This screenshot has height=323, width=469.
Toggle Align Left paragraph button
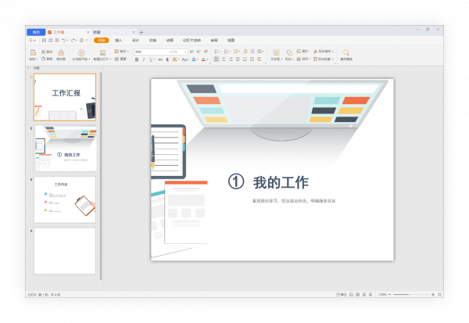217,59
